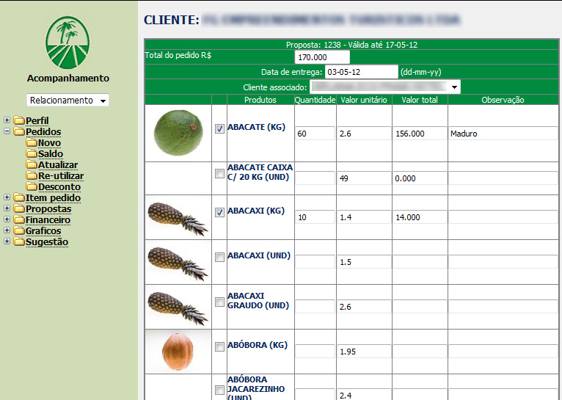Click the Graficos folder icon
562x400 pixels.
pyautogui.click(x=19, y=230)
